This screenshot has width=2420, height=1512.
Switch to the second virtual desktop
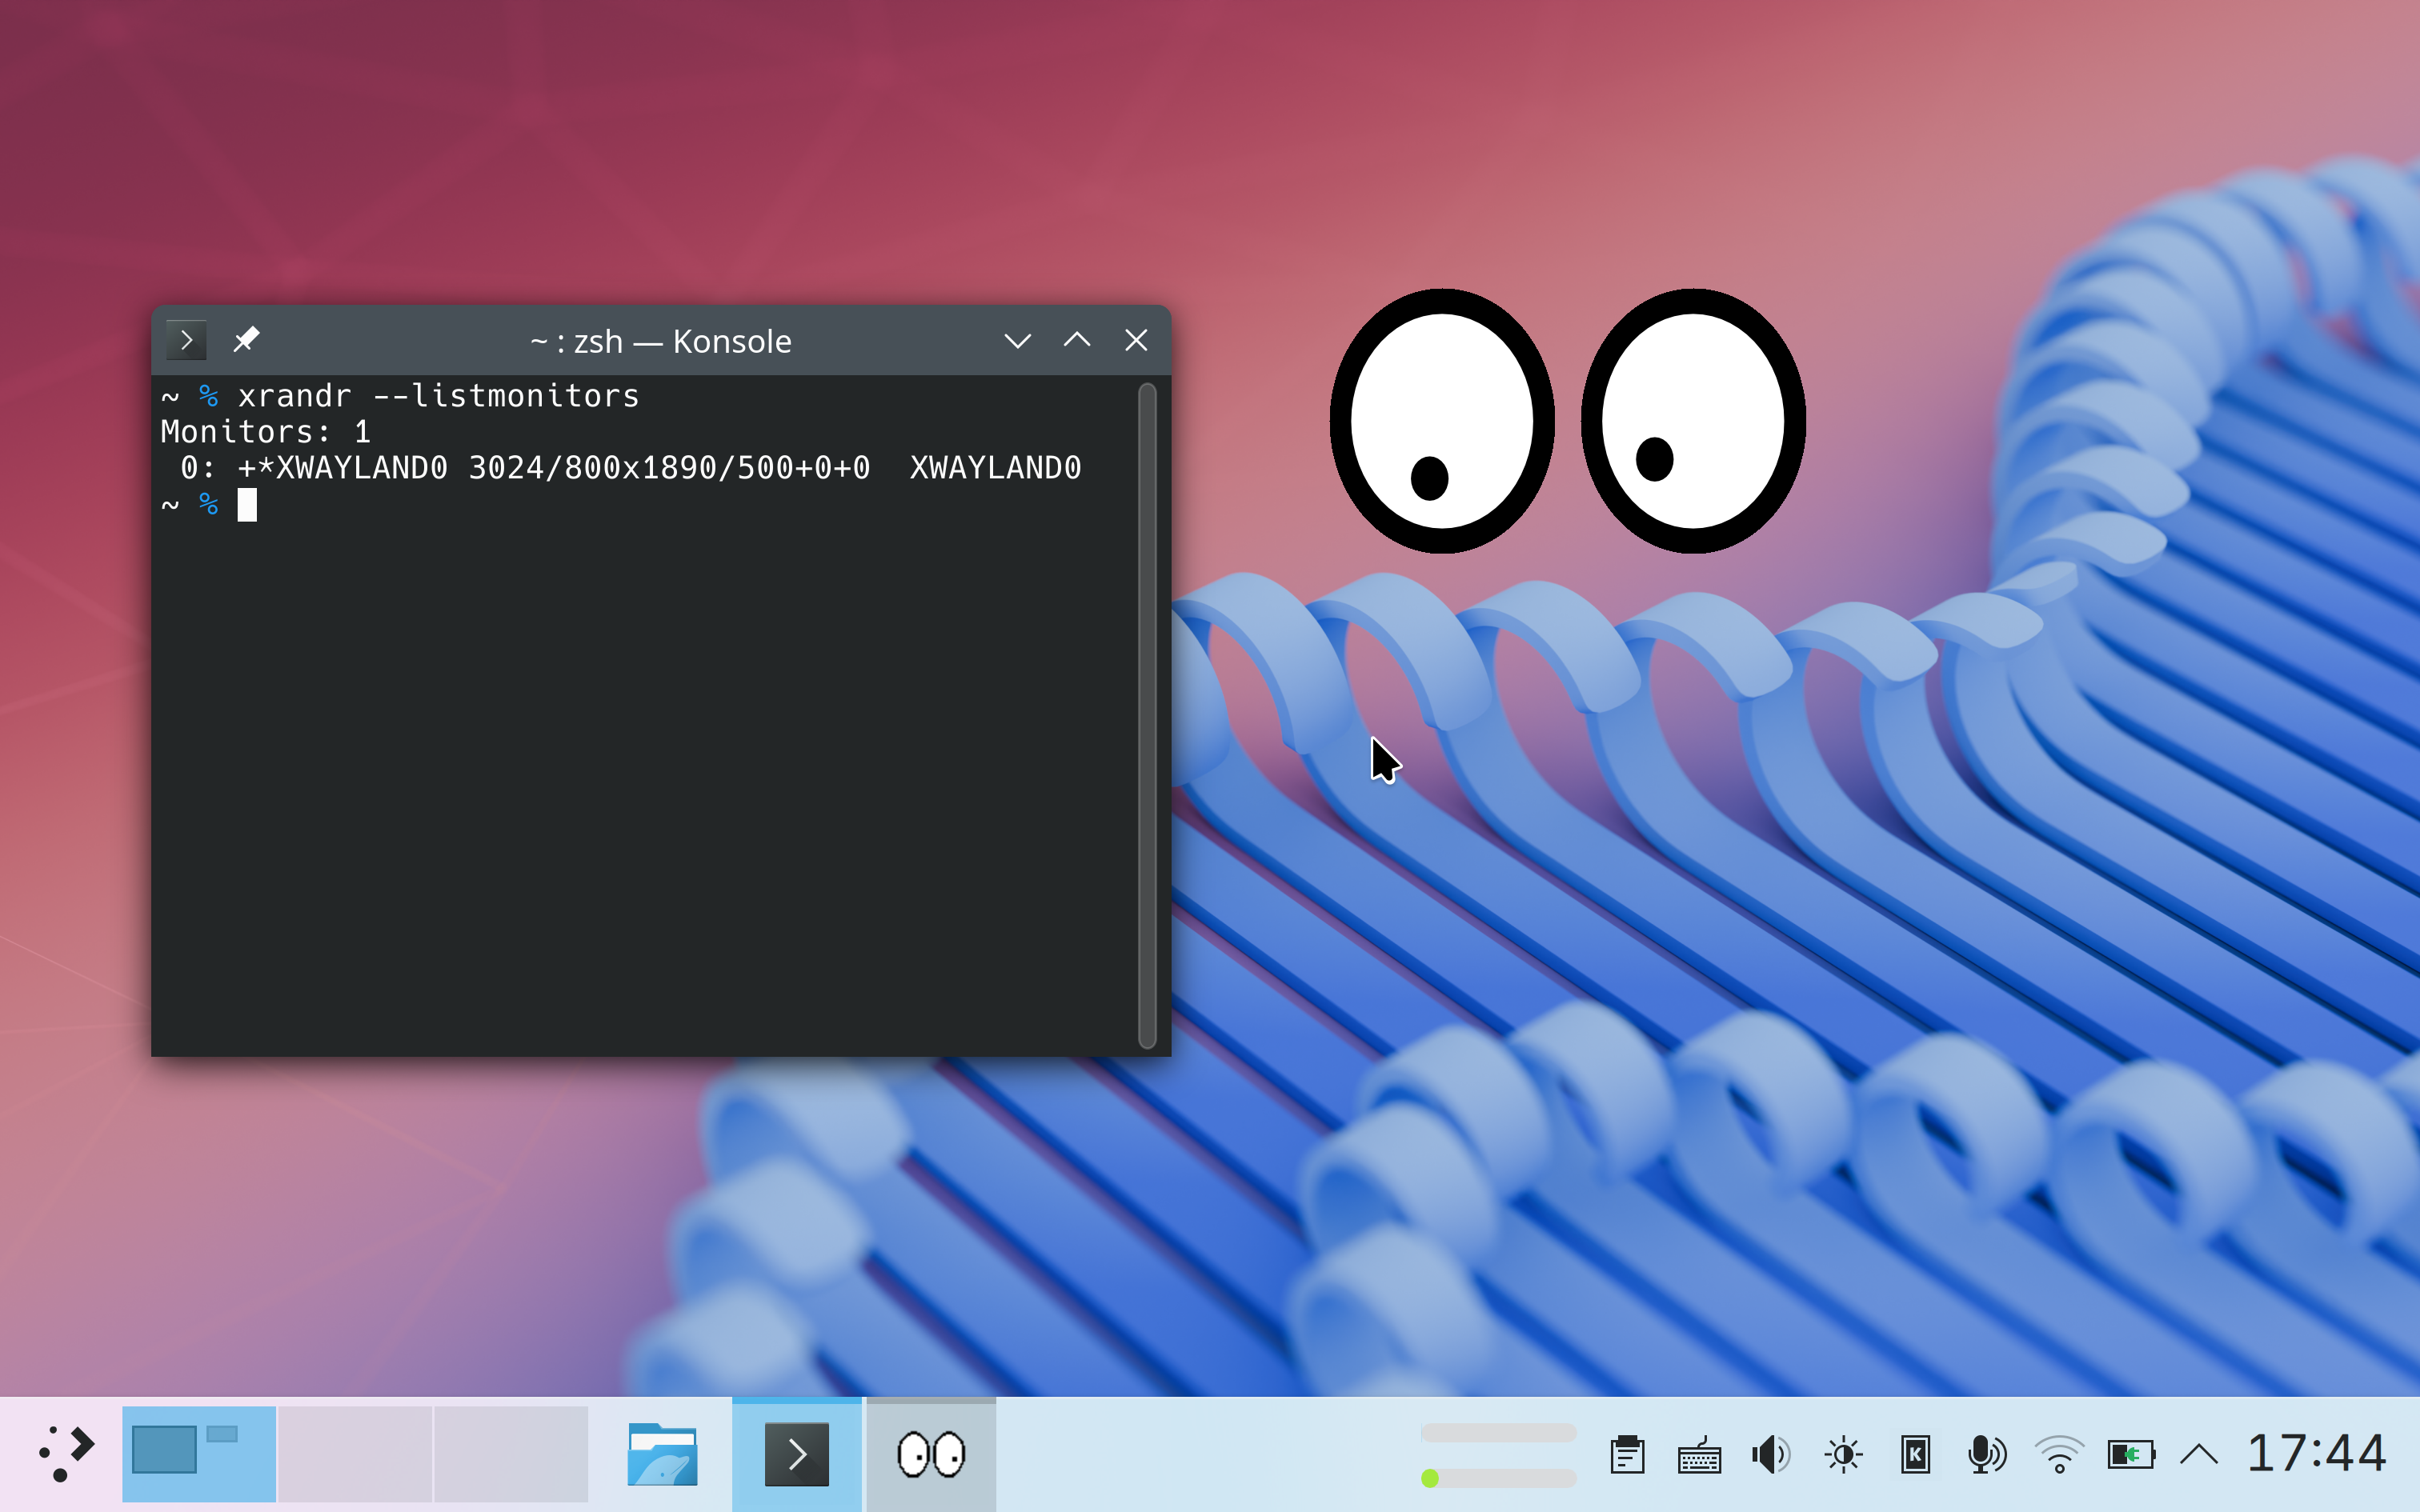tap(355, 1453)
